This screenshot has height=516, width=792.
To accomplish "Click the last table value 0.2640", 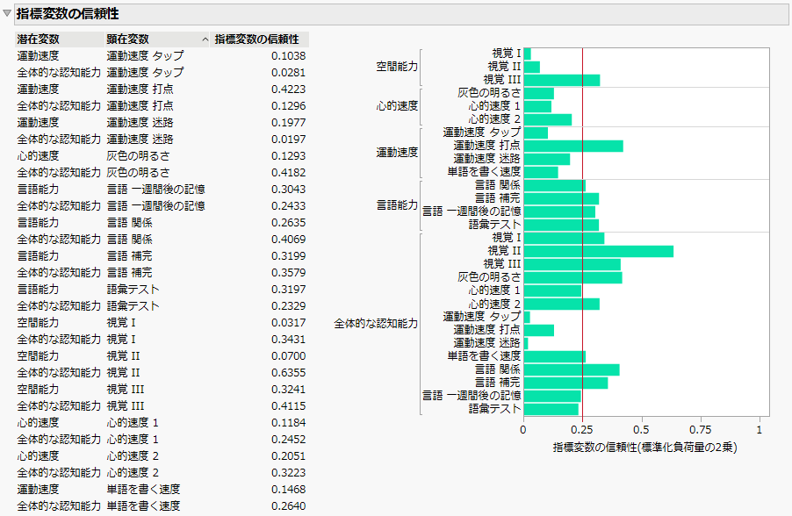I will point(288,505).
